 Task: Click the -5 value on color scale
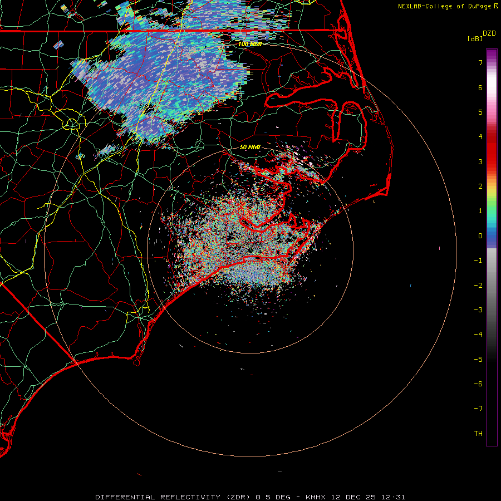point(478,360)
